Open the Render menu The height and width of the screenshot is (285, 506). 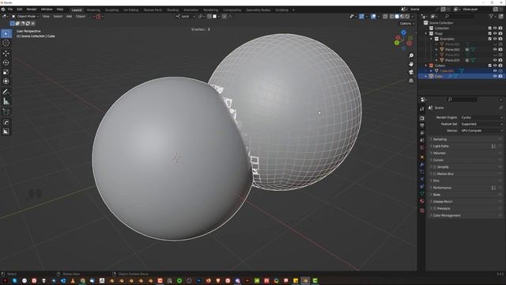tap(32, 9)
